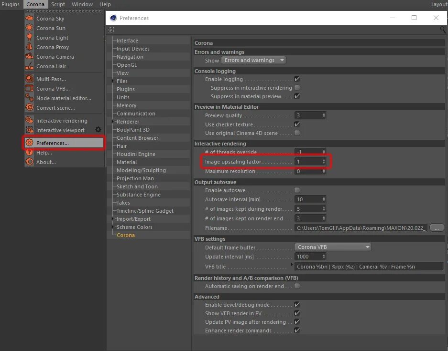448x351 pixels.
Task: Open Default frame buffer dropdown
Action: [333, 247]
